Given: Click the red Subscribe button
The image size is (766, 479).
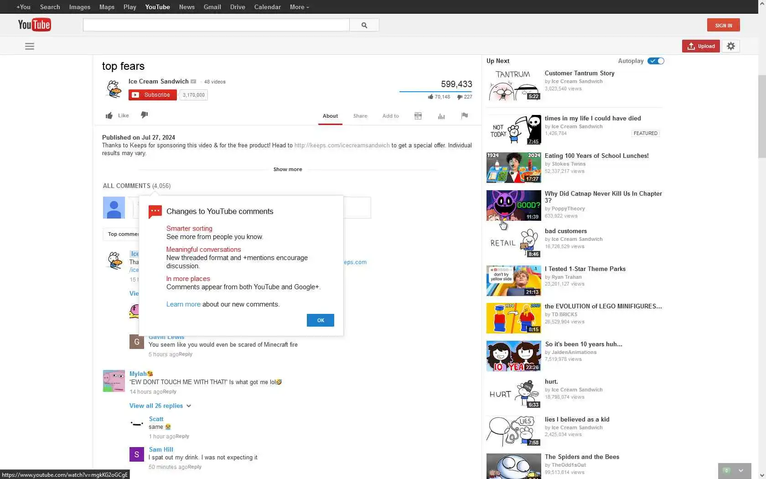Looking at the screenshot, I should (153, 95).
